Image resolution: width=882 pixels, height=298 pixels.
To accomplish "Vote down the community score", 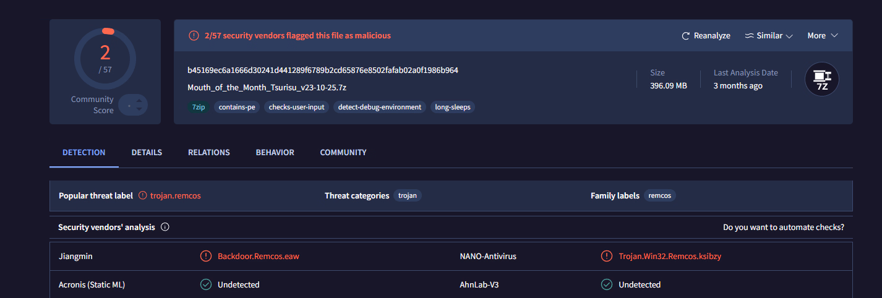I will (139, 110).
